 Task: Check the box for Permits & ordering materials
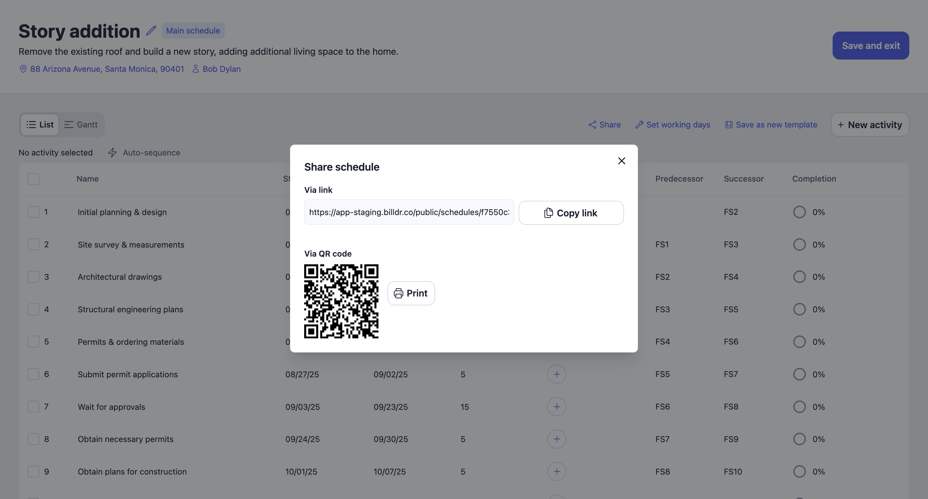pyautogui.click(x=34, y=342)
